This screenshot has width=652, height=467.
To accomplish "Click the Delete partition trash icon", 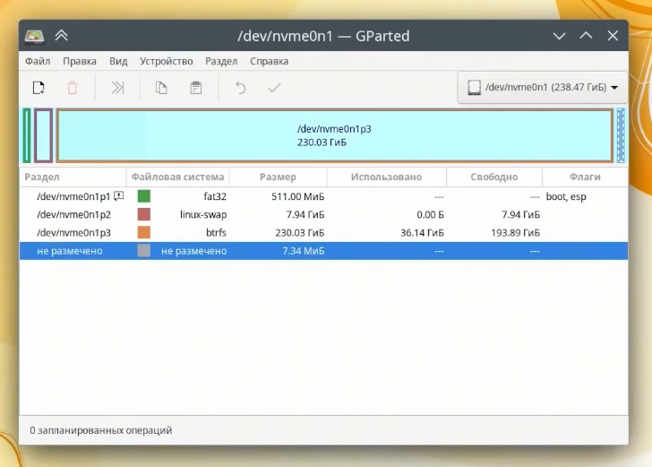I will click(x=73, y=88).
